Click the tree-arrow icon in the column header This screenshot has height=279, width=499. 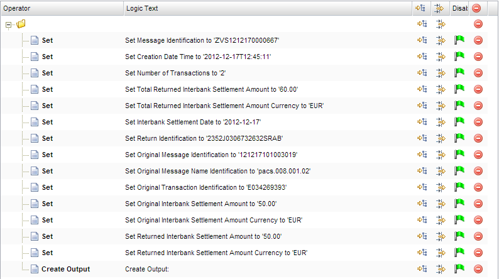click(421, 8)
